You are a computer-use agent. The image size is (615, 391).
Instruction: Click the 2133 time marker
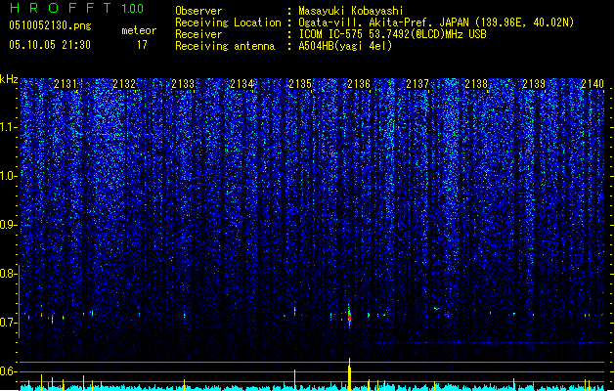pos(183,83)
